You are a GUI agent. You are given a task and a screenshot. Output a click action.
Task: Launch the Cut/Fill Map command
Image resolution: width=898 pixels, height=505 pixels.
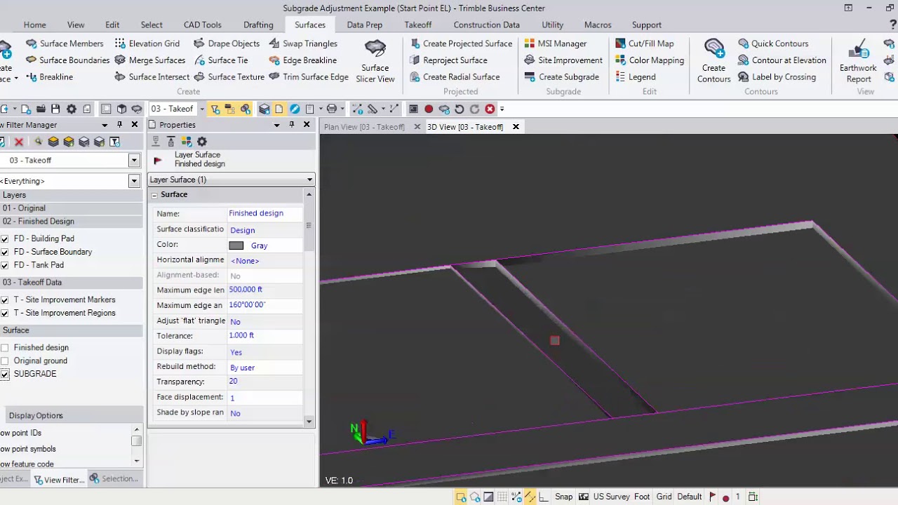click(644, 43)
